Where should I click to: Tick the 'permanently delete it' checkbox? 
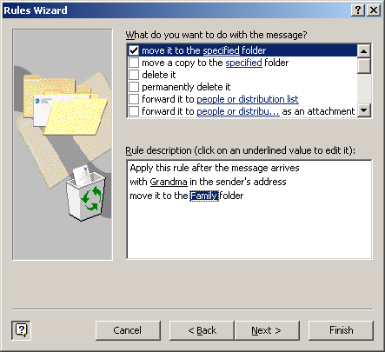[x=134, y=87]
